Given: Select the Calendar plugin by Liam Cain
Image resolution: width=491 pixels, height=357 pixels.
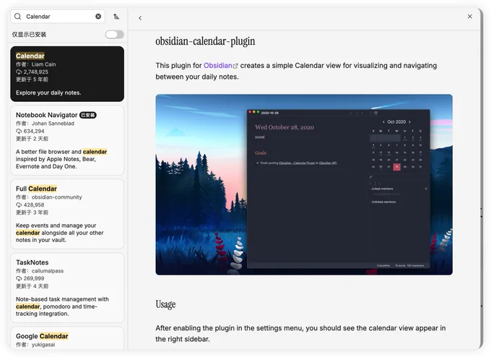Looking at the screenshot, I should tap(67, 74).
